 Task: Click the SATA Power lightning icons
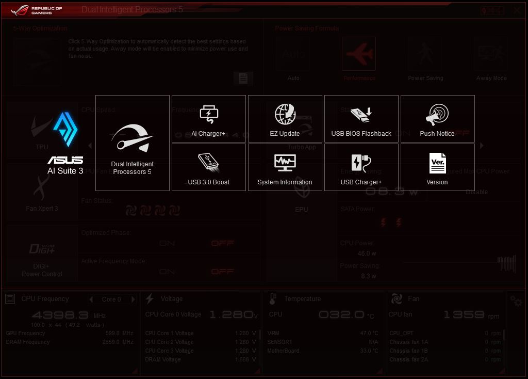[391, 222]
